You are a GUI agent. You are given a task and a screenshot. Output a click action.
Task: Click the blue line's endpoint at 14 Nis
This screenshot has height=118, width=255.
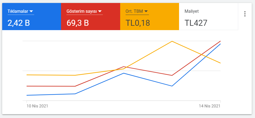coord(220,44)
